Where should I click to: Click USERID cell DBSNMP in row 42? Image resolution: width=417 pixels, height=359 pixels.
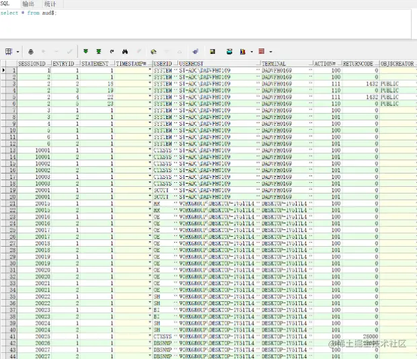click(x=163, y=343)
